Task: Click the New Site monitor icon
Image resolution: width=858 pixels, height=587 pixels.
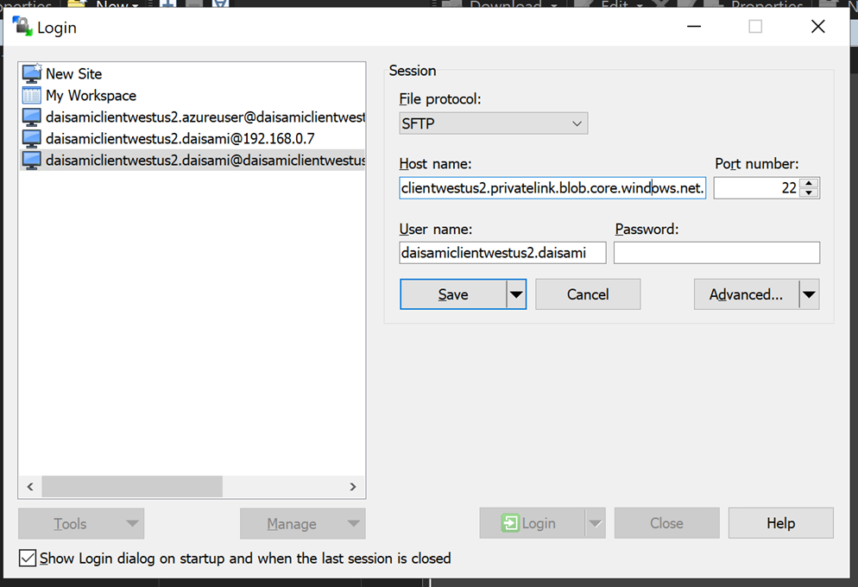Action: 32,73
